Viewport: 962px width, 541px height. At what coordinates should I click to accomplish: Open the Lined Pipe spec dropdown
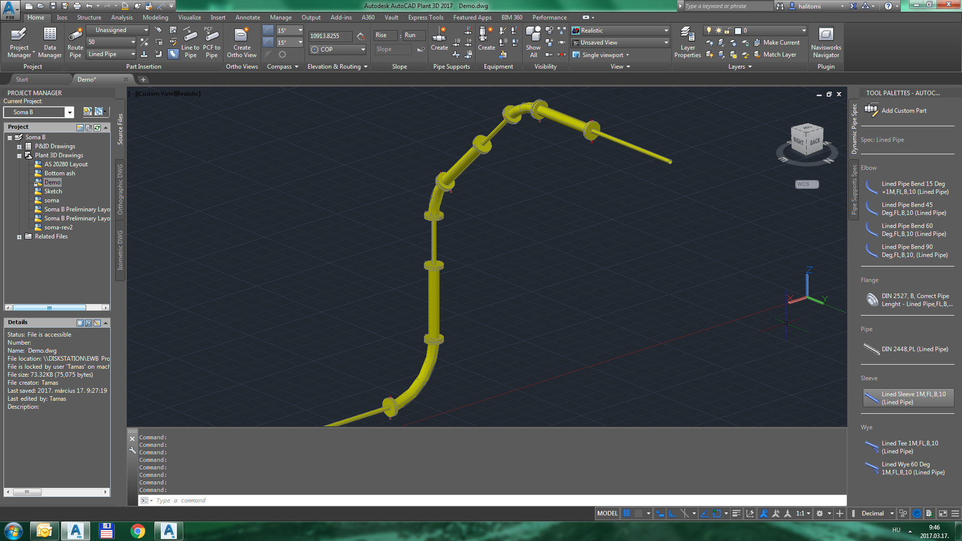pos(133,54)
